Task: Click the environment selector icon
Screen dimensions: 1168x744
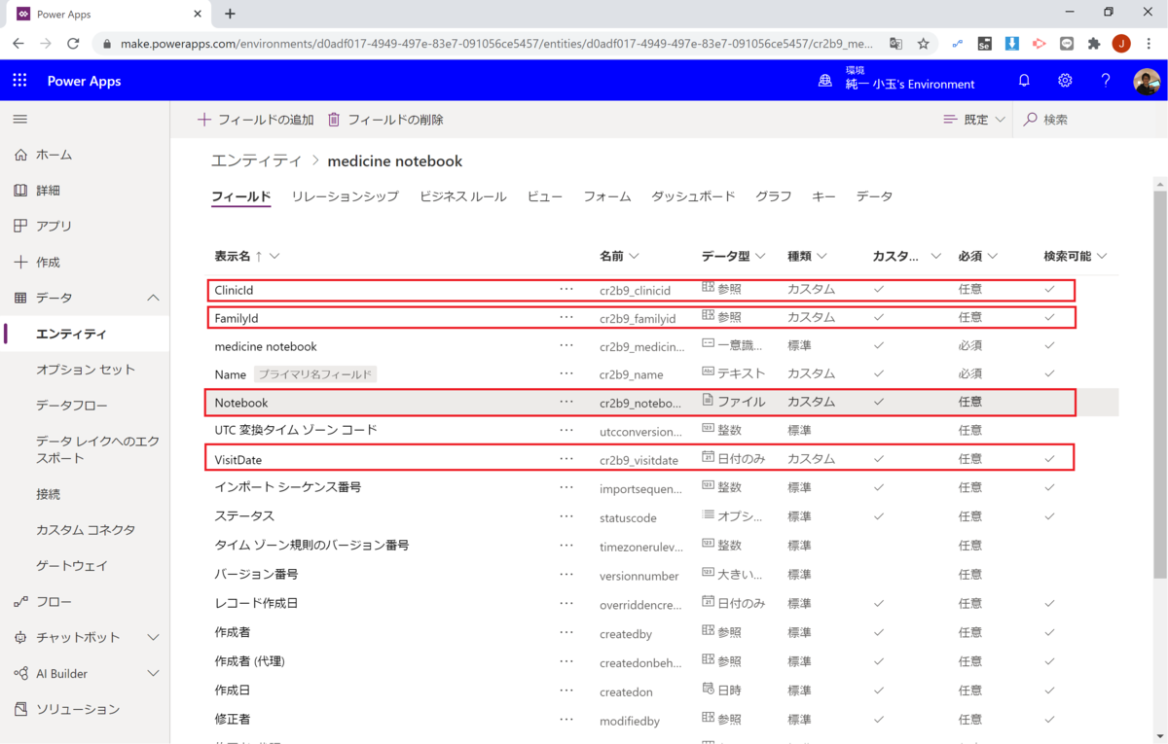Action: click(x=824, y=83)
